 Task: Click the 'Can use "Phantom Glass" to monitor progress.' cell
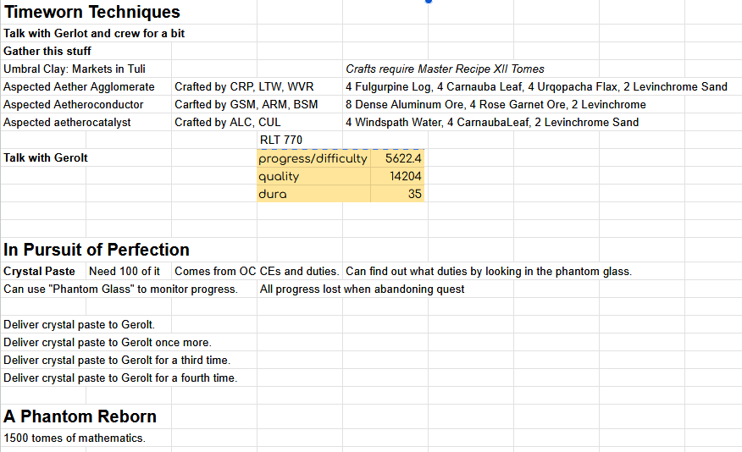120,289
